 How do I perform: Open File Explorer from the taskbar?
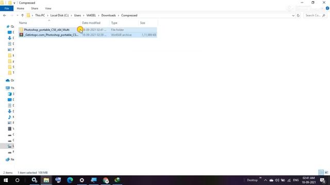pos(46,180)
